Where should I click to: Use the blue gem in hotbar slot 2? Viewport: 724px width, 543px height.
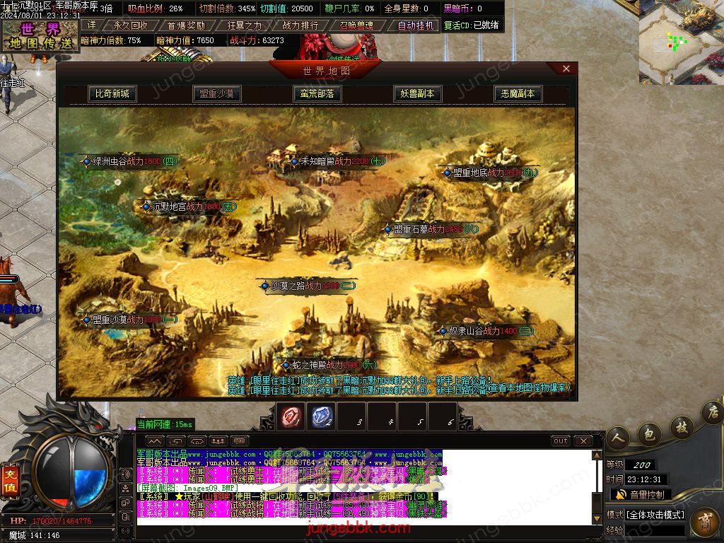[322, 417]
